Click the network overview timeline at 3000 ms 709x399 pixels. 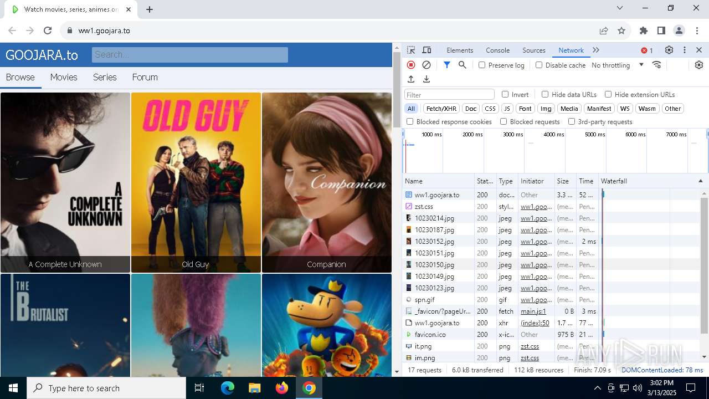click(525, 151)
